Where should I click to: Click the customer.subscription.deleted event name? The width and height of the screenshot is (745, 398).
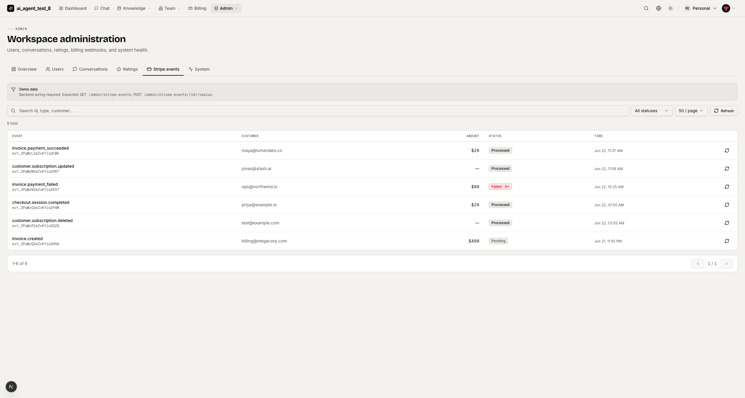click(42, 221)
